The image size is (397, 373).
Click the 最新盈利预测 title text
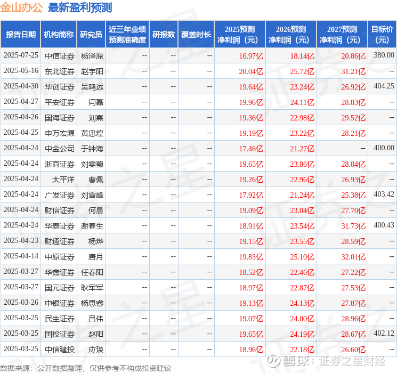coord(80,7)
